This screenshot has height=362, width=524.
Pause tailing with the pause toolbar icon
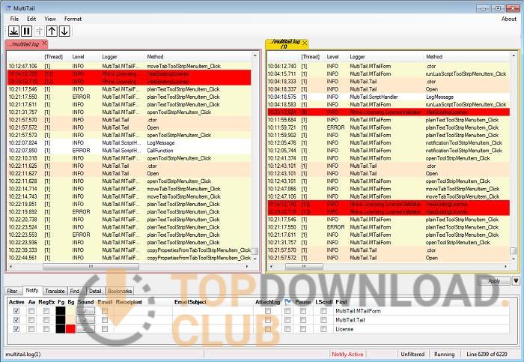tap(26, 31)
